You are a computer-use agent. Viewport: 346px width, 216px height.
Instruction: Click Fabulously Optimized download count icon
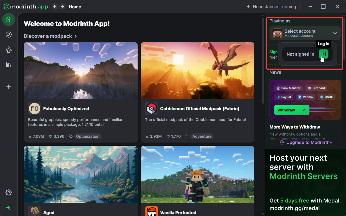pyautogui.click(x=30, y=136)
